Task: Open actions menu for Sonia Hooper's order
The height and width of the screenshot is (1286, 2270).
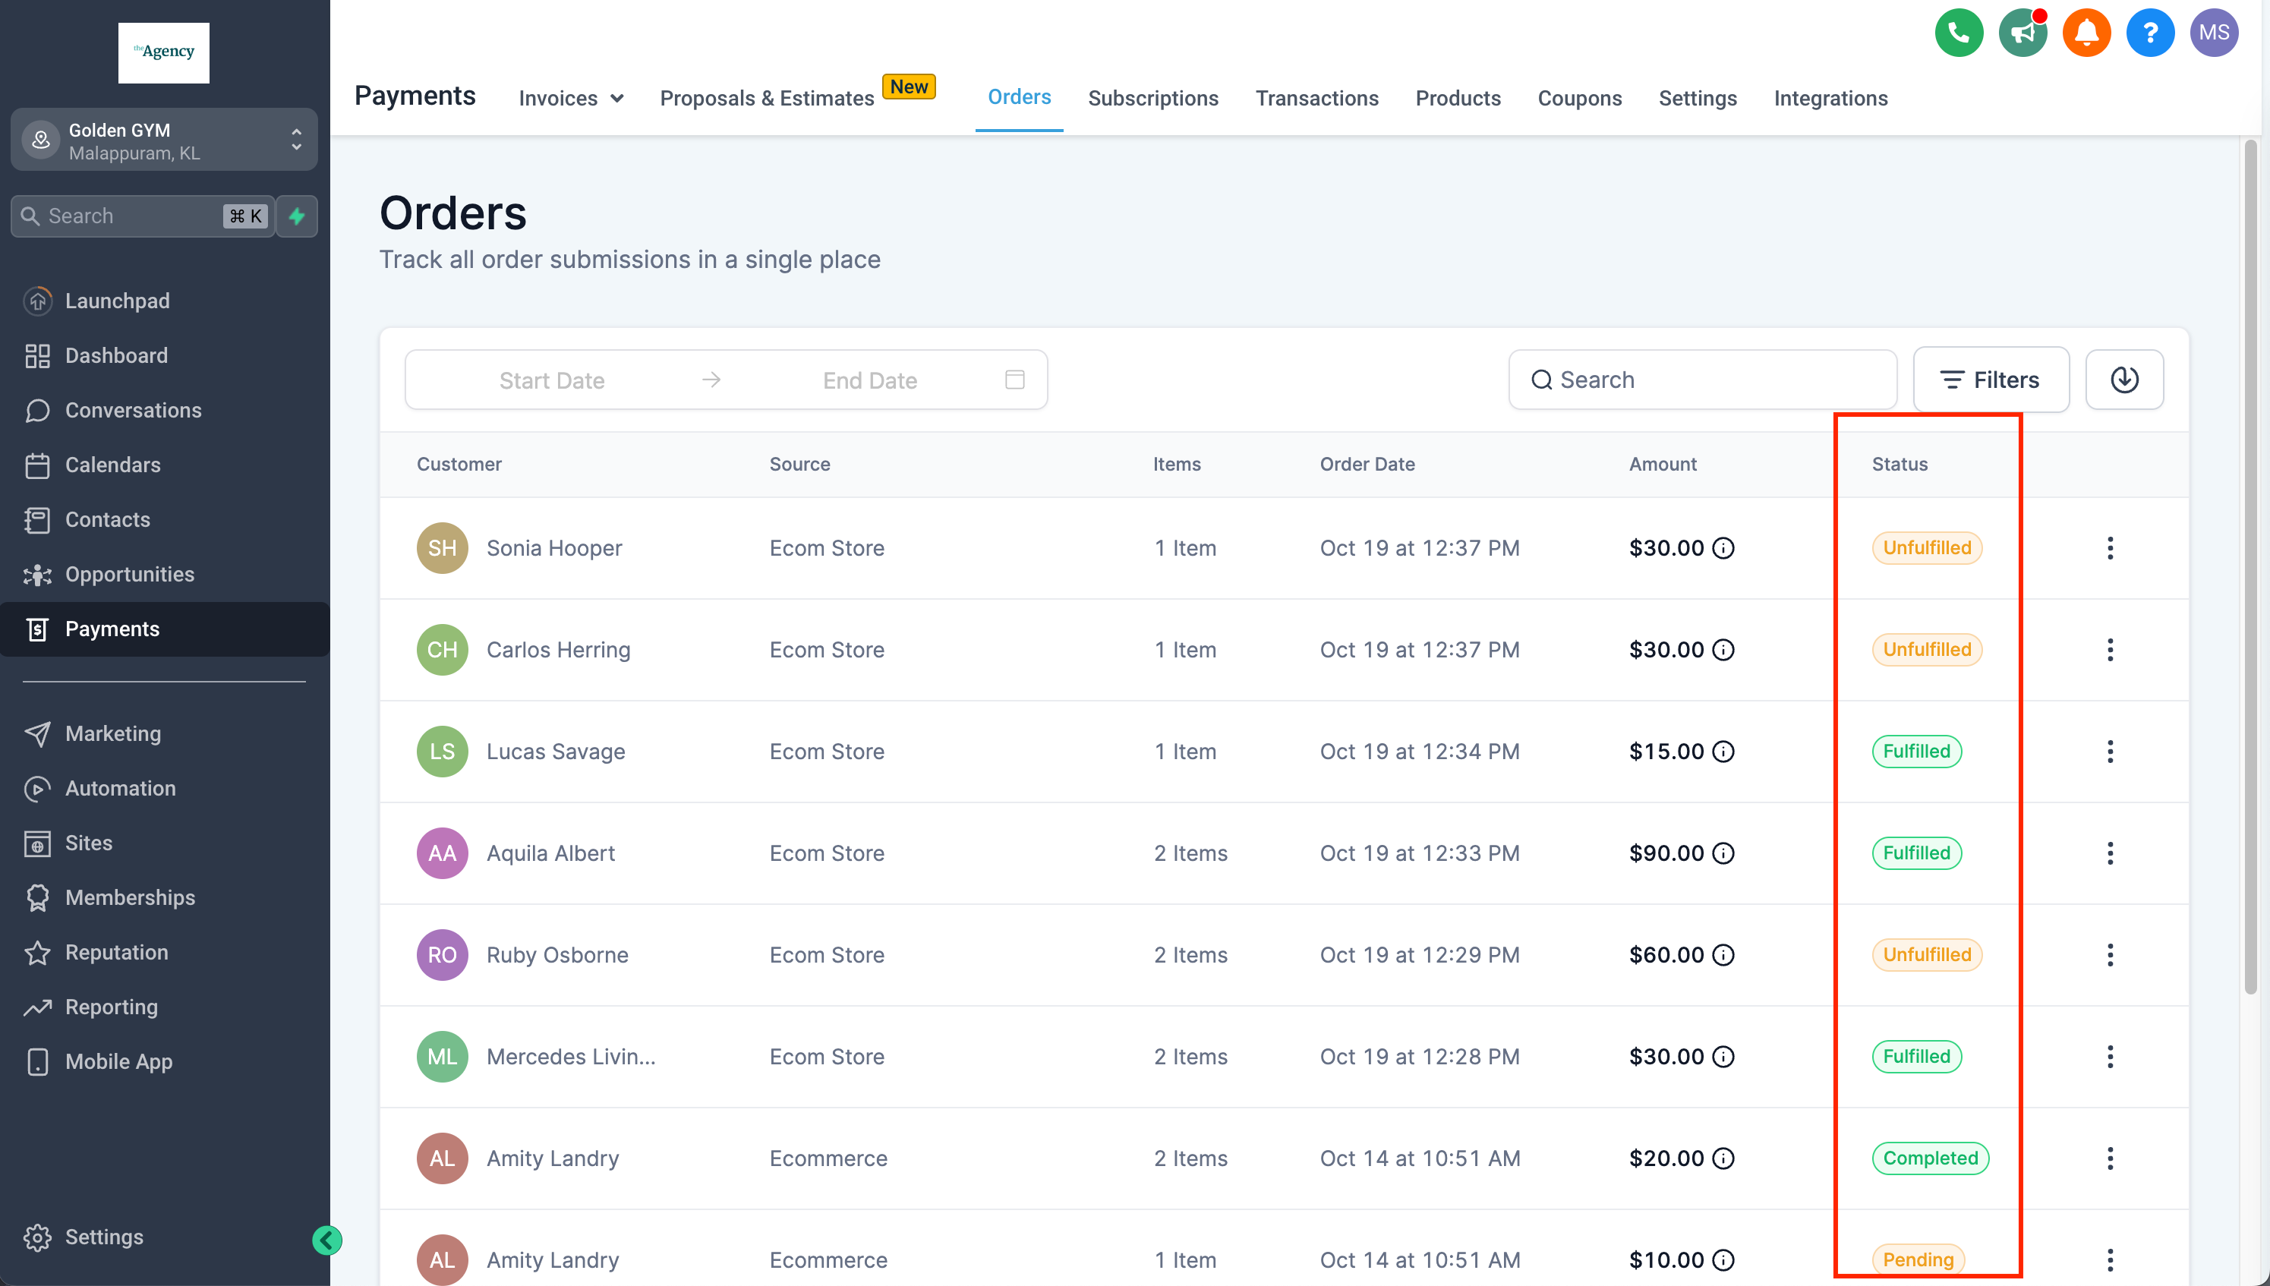Action: (2109, 549)
